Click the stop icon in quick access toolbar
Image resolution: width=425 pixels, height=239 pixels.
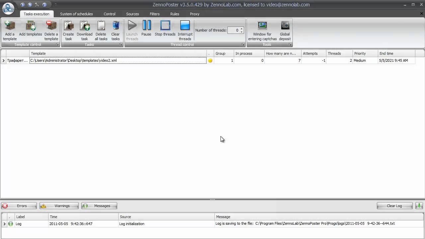click(30, 5)
